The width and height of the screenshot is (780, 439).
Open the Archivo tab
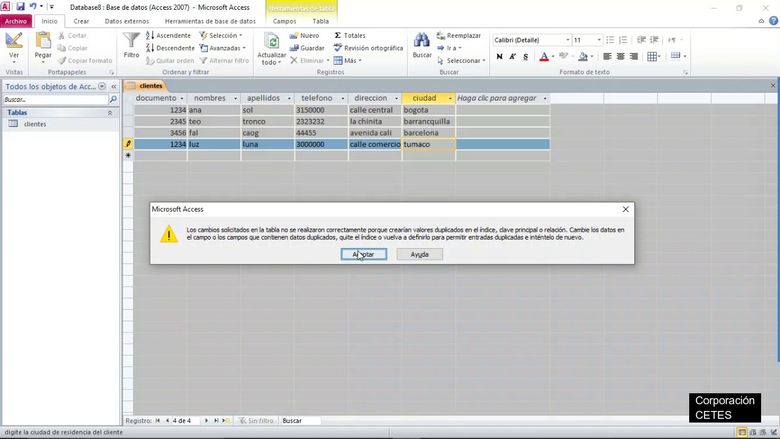[x=16, y=21]
